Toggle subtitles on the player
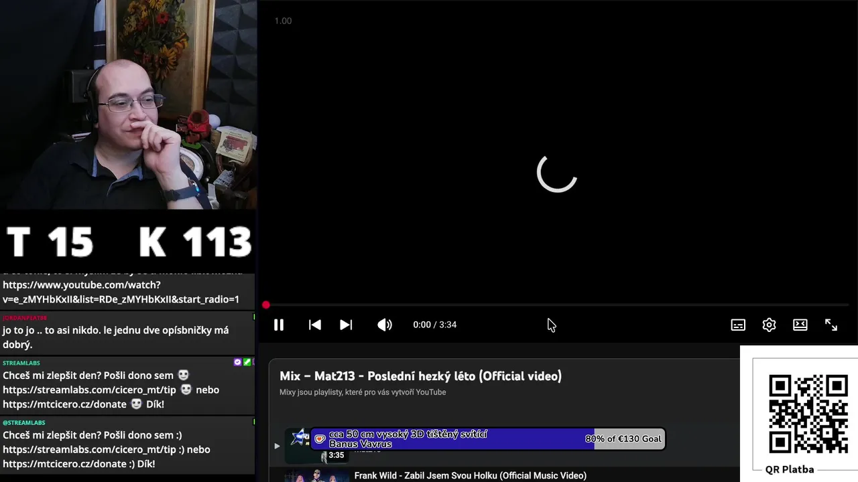Viewport: 858px width, 482px height. click(738, 325)
